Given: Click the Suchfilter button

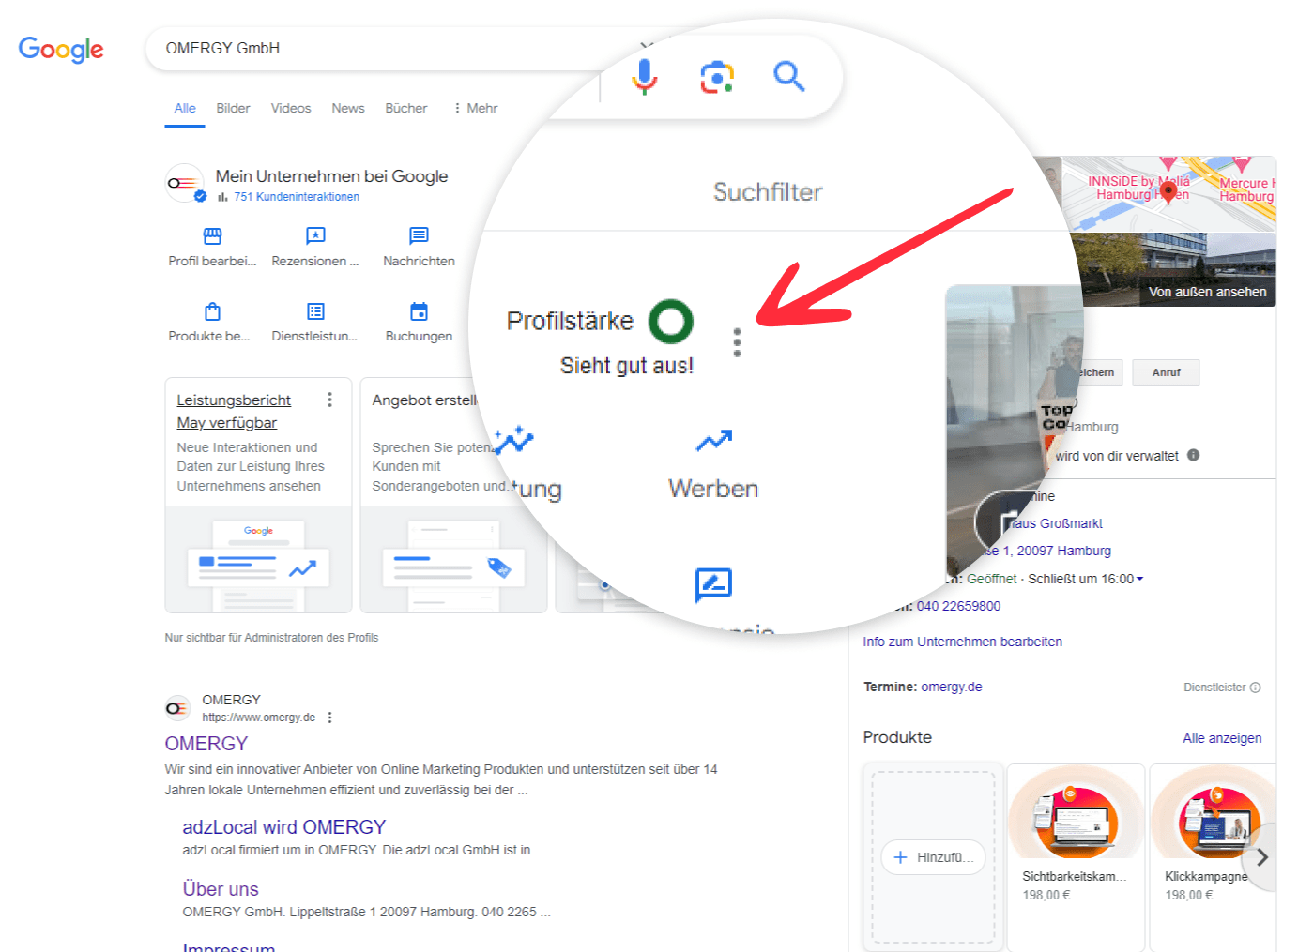Looking at the screenshot, I should pyautogui.click(x=768, y=192).
